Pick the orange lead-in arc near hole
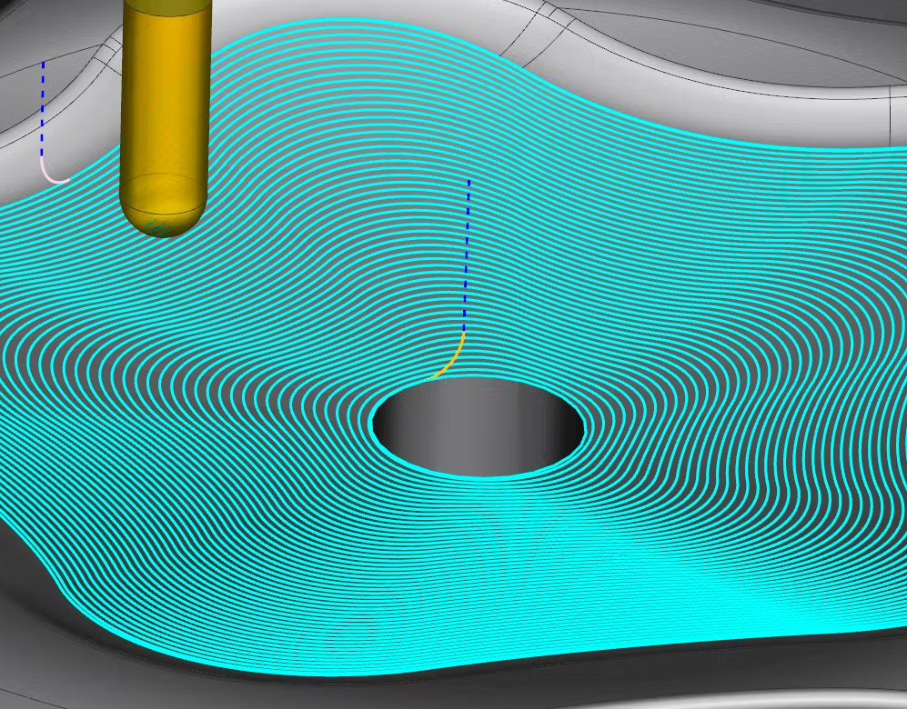The image size is (907, 709). 452,359
